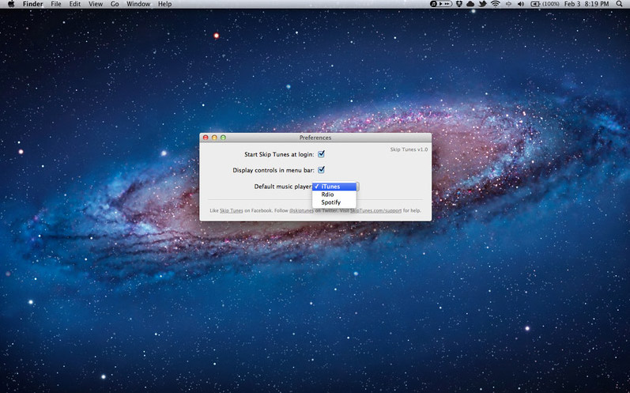Uncheck Start Skip Tunes at login

[322, 154]
